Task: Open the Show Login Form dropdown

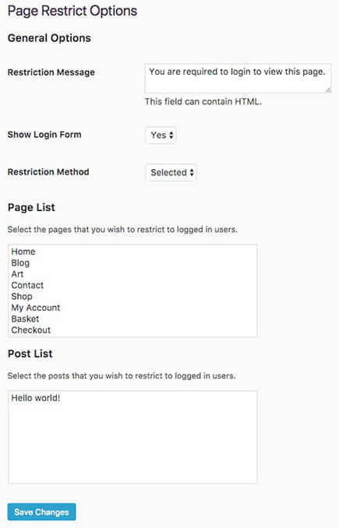Action: click(x=161, y=135)
